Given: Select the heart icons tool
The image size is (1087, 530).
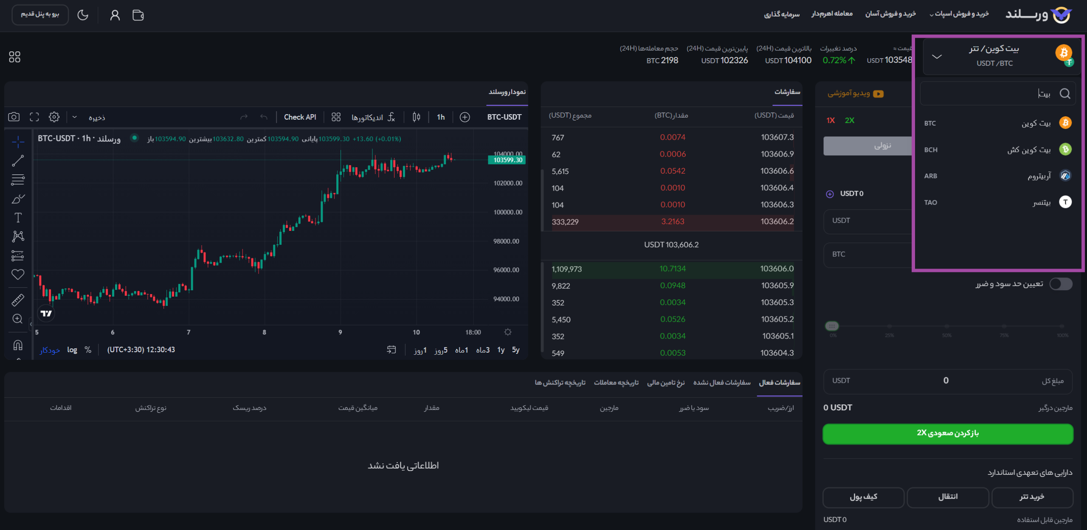Looking at the screenshot, I should (18, 275).
